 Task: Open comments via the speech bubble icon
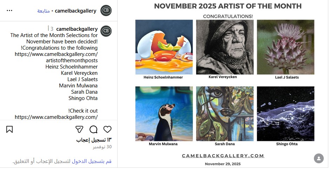(93, 129)
